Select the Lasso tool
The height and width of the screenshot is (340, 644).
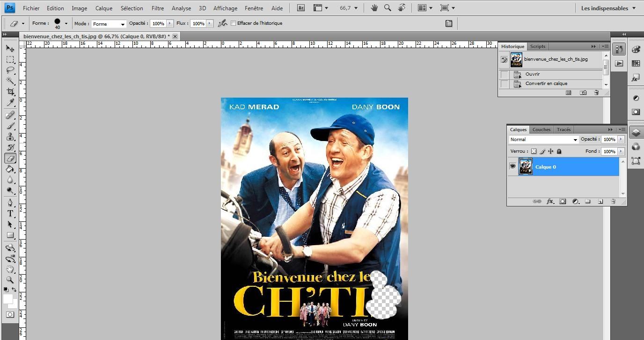pos(10,71)
